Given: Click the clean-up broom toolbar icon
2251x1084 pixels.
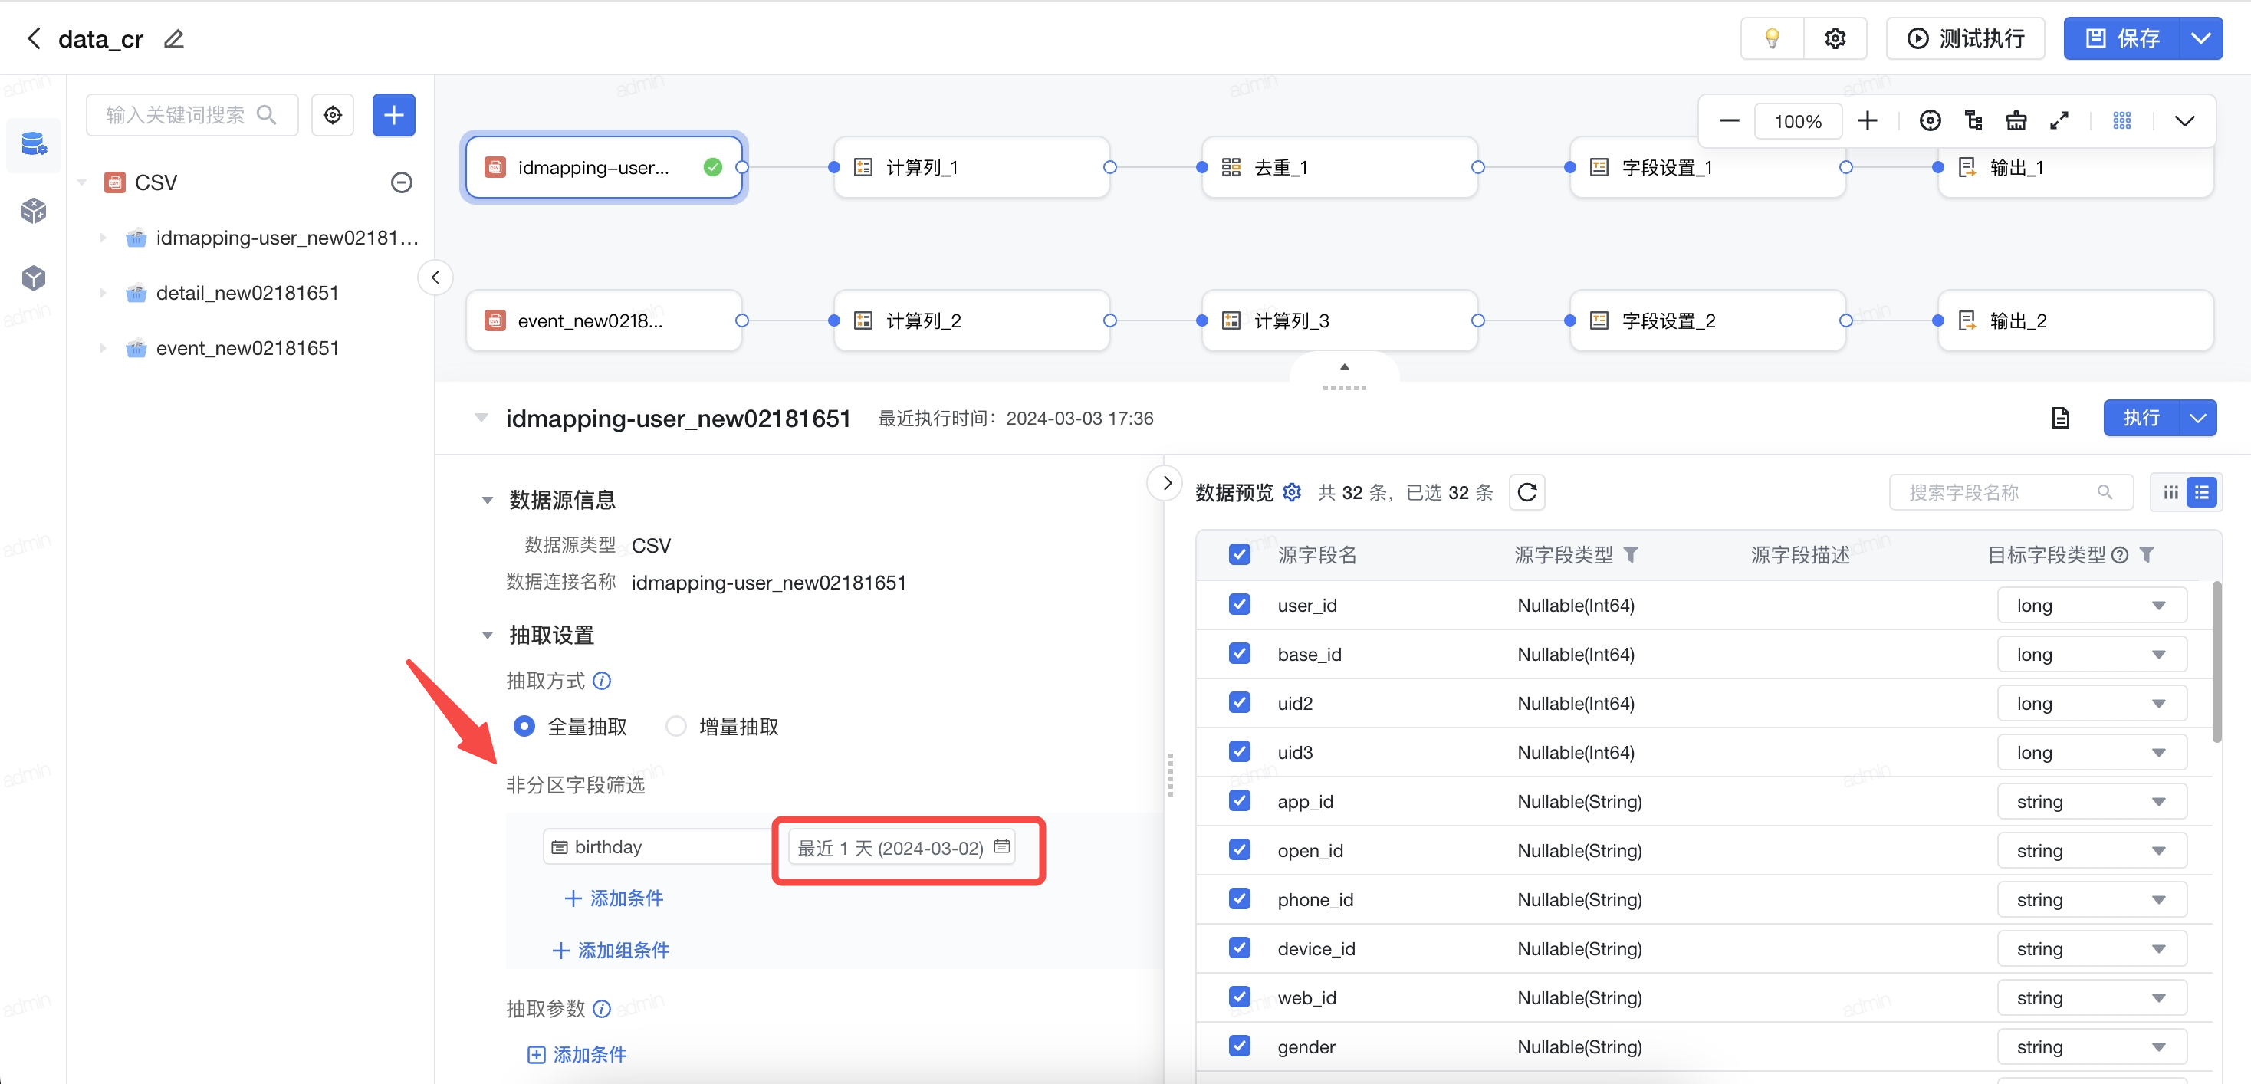Looking at the screenshot, I should [x=2016, y=120].
